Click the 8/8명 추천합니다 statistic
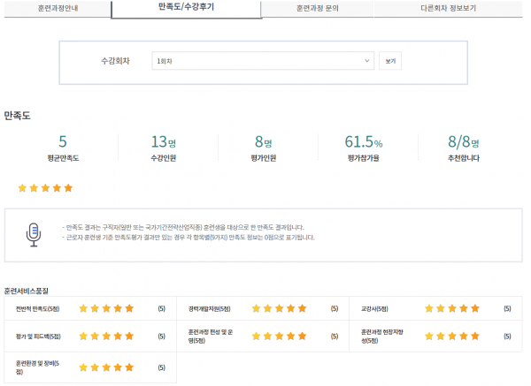Viewport: 531px width, 386px height. 463,148
